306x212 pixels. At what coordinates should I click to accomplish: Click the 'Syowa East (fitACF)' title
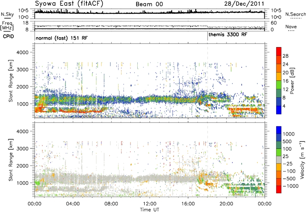coord(69,3)
